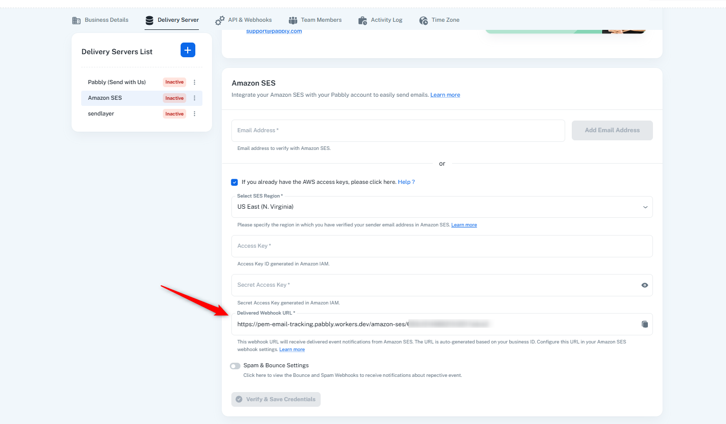Open three-dot menu for Amazon SES
Viewport: 726px width, 424px height.
pos(194,98)
